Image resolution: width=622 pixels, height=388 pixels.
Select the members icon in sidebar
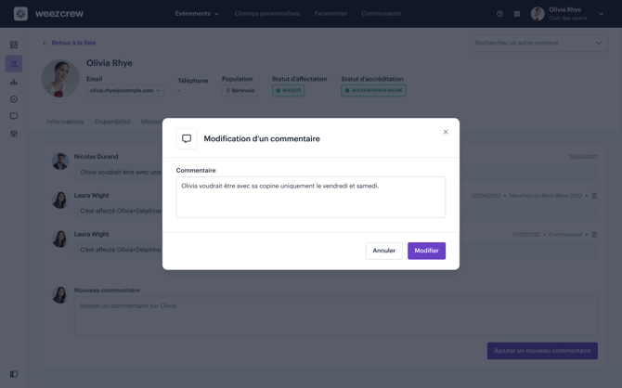14,63
